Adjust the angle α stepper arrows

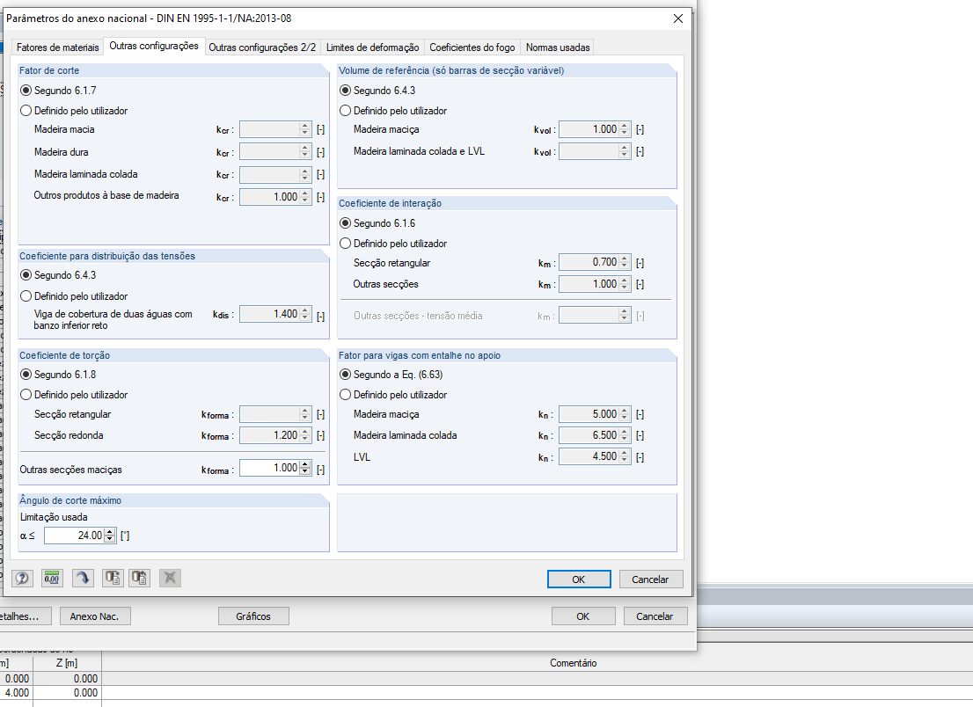[x=110, y=536]
